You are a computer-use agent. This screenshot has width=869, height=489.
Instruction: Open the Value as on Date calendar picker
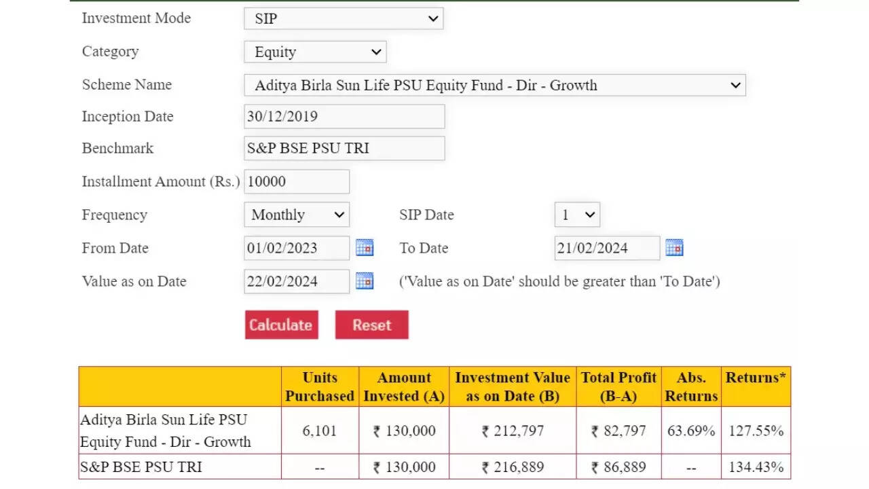pyautogui.click(x=365, y=280)
